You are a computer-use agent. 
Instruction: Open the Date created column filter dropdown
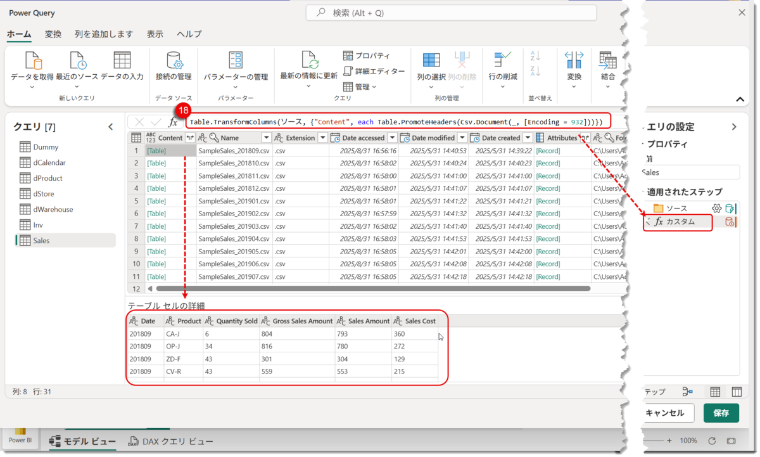pyautogui.click(x=528, y=138)
